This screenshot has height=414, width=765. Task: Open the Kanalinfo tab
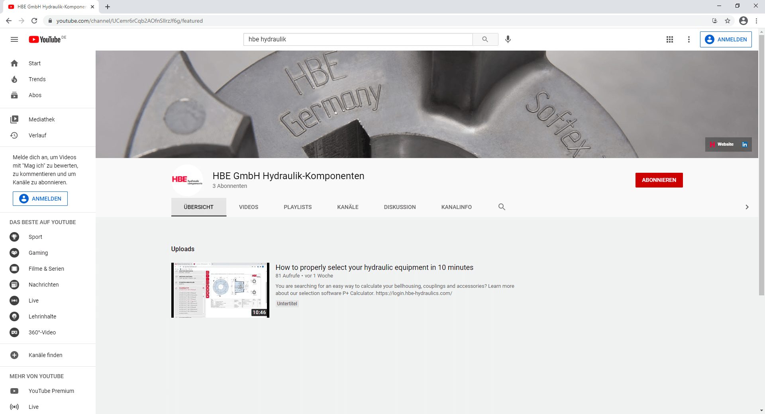click(x=456, y=207)
